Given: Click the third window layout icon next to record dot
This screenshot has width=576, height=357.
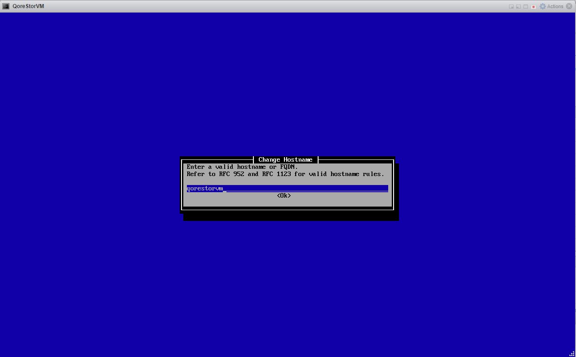Looking at the screenshot, I should coord(526,7).
